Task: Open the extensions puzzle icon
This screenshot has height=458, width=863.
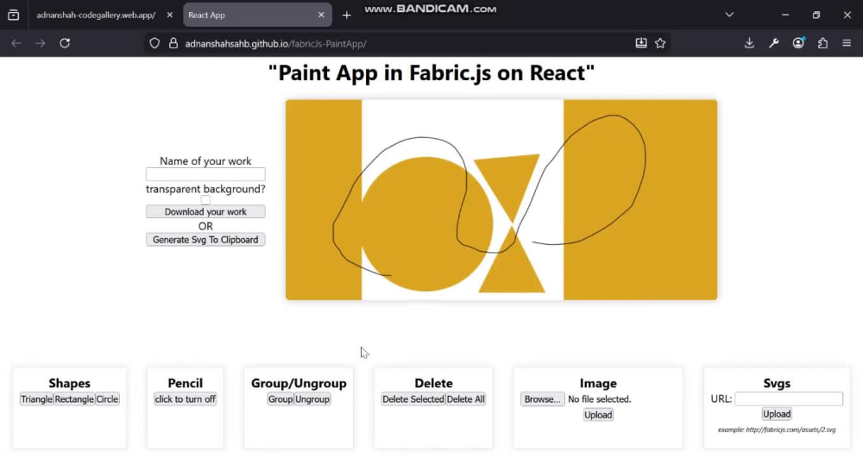Action: tap(822, 43)
